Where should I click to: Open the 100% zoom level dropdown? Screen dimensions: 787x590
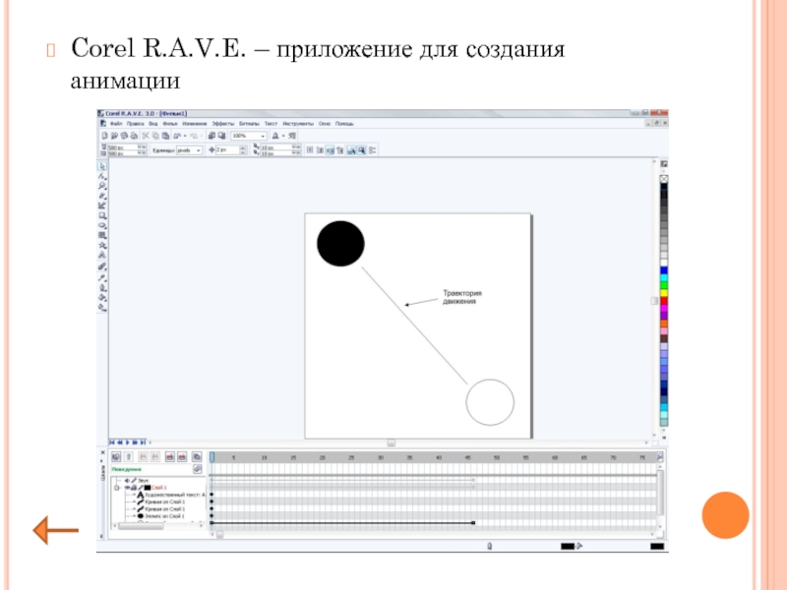point(263,136)
